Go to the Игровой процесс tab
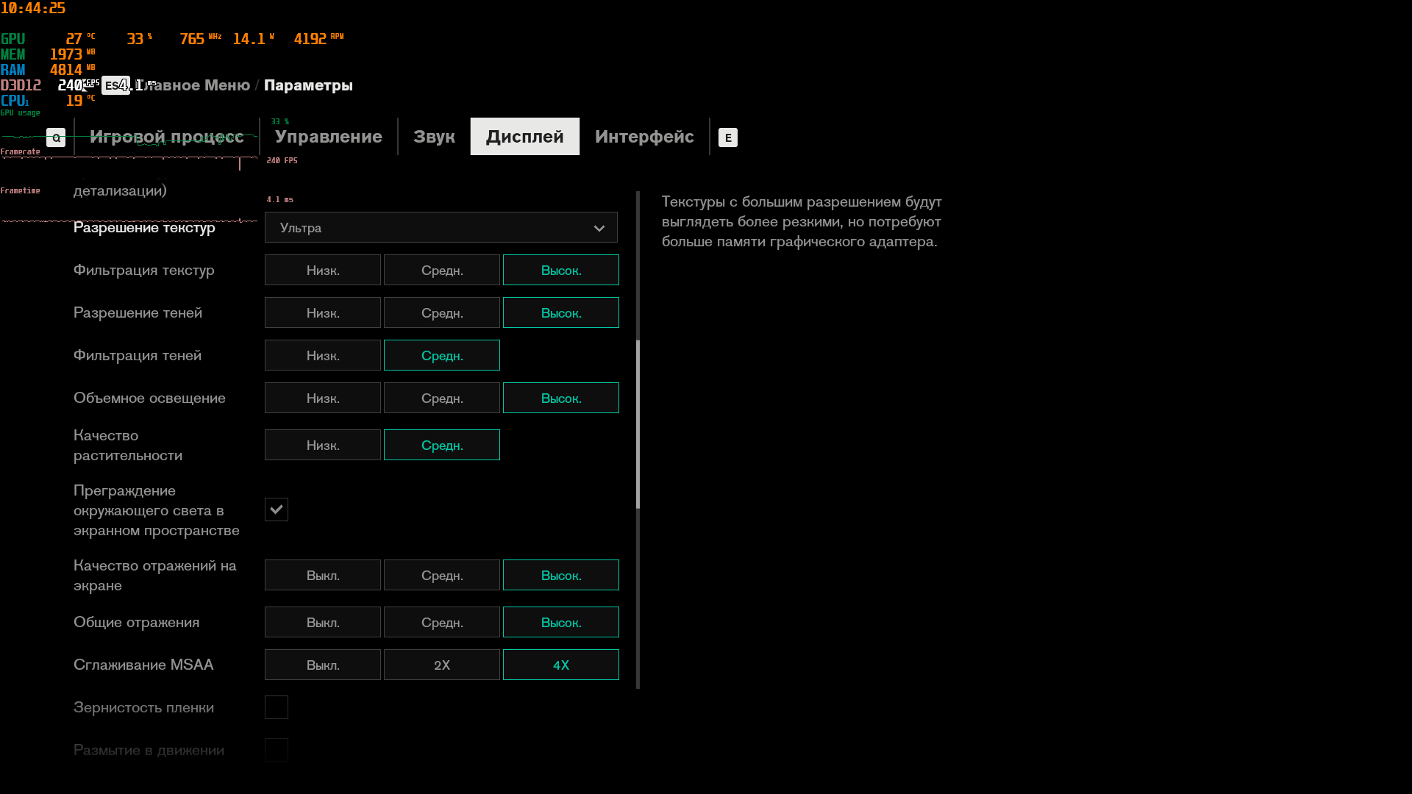Screen dimensions: 1412x794 click(166, 137)
